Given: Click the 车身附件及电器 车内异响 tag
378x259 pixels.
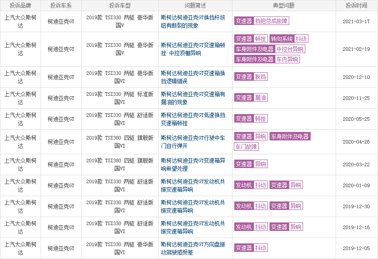Looking at the screenshot, I should 267,59.
